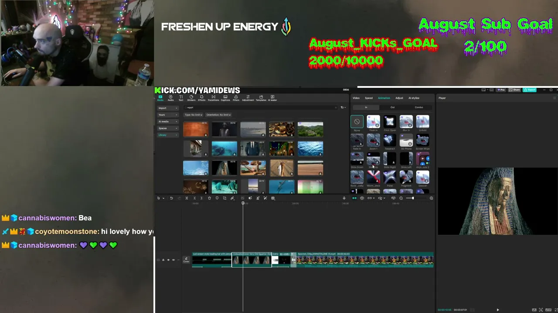Open the Captions panel
This screenshot has height=313, width=558.
point(225,98)
